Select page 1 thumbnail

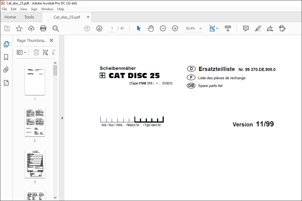pos(35,81)
